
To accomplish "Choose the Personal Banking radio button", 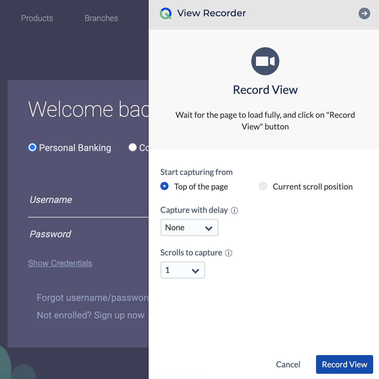I will point(32,148).
